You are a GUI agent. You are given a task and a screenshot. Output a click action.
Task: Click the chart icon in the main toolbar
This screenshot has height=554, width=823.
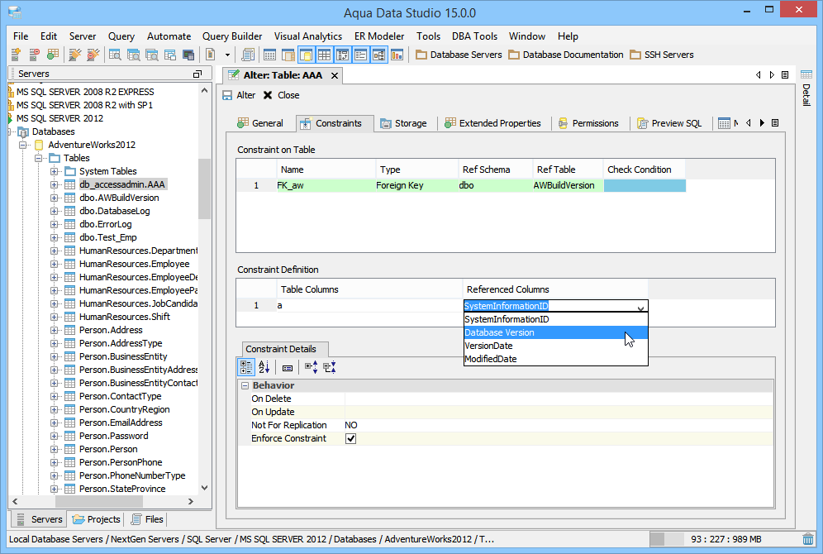click(x=397, y=55)
